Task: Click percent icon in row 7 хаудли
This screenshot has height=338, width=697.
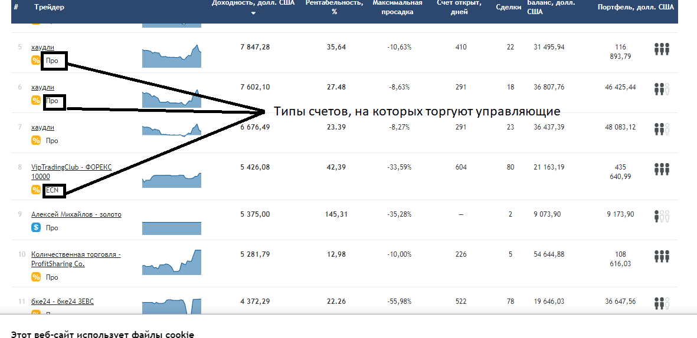Action: pyautogui.click(x=36, y=141)
